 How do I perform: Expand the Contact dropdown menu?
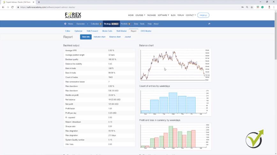click(191, 15)
